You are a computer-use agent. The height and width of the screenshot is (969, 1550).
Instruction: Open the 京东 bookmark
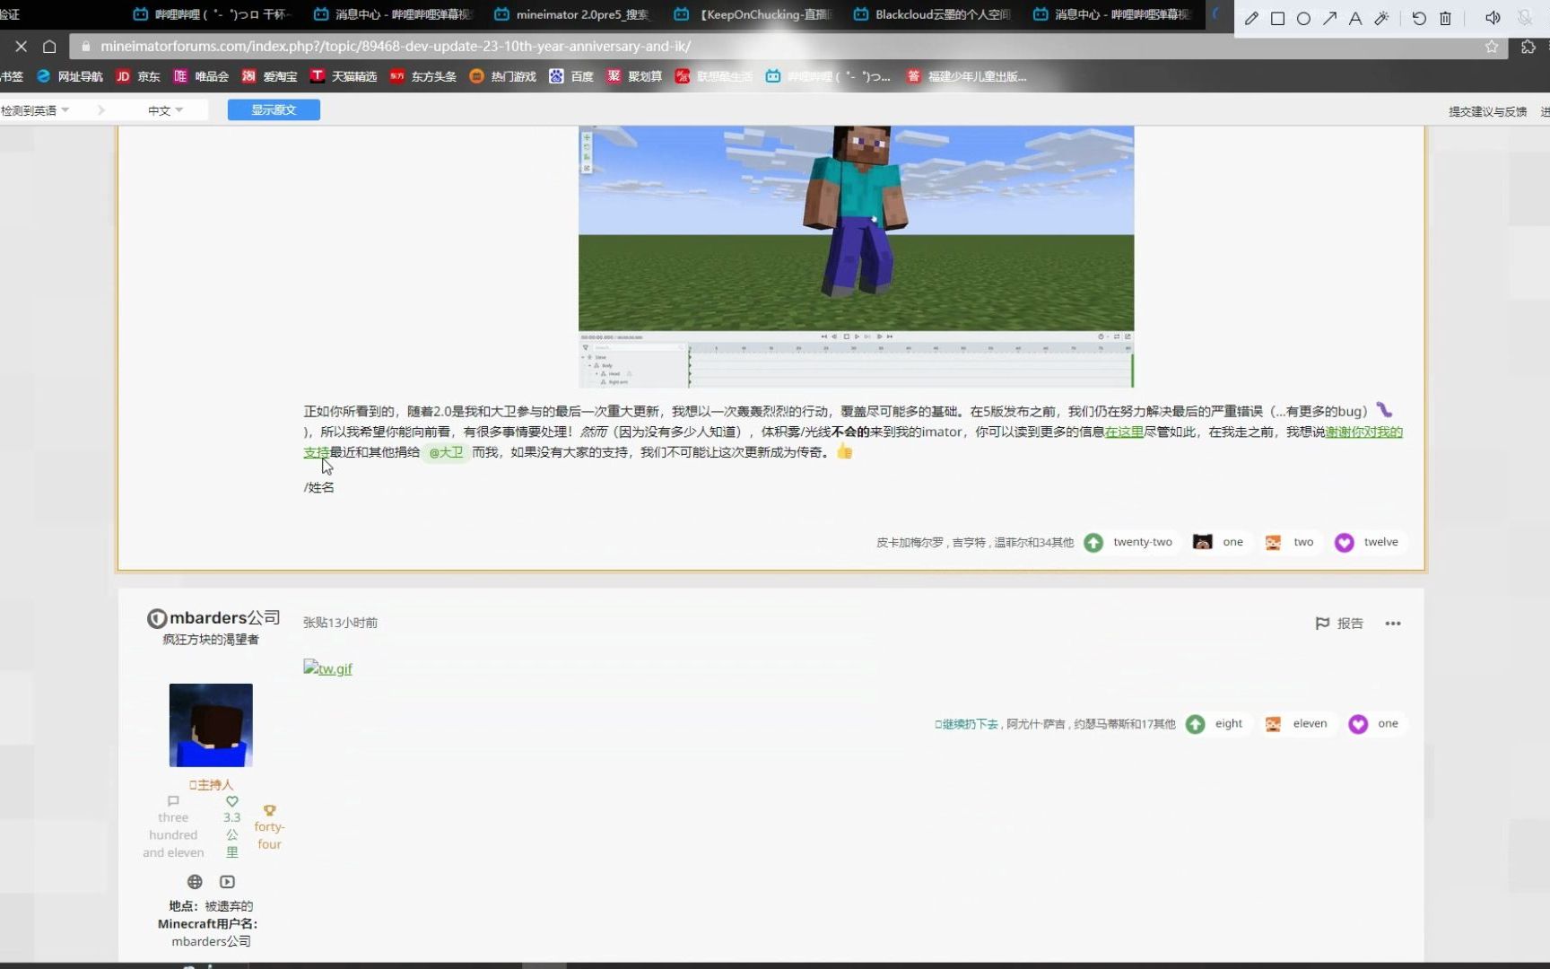point(138,76)
